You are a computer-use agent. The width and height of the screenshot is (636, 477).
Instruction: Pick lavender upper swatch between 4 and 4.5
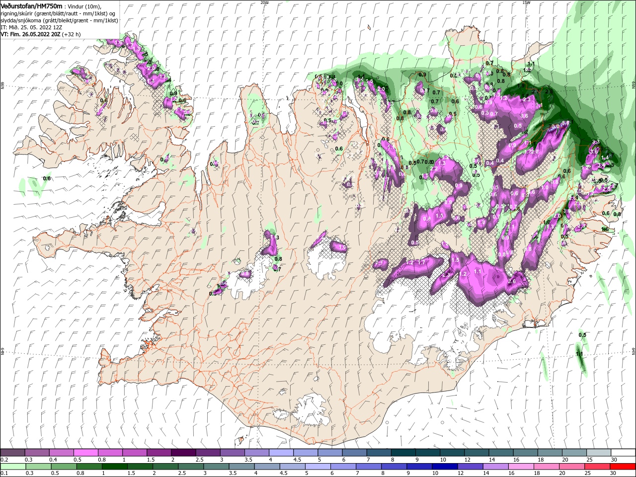coord(281,453)
